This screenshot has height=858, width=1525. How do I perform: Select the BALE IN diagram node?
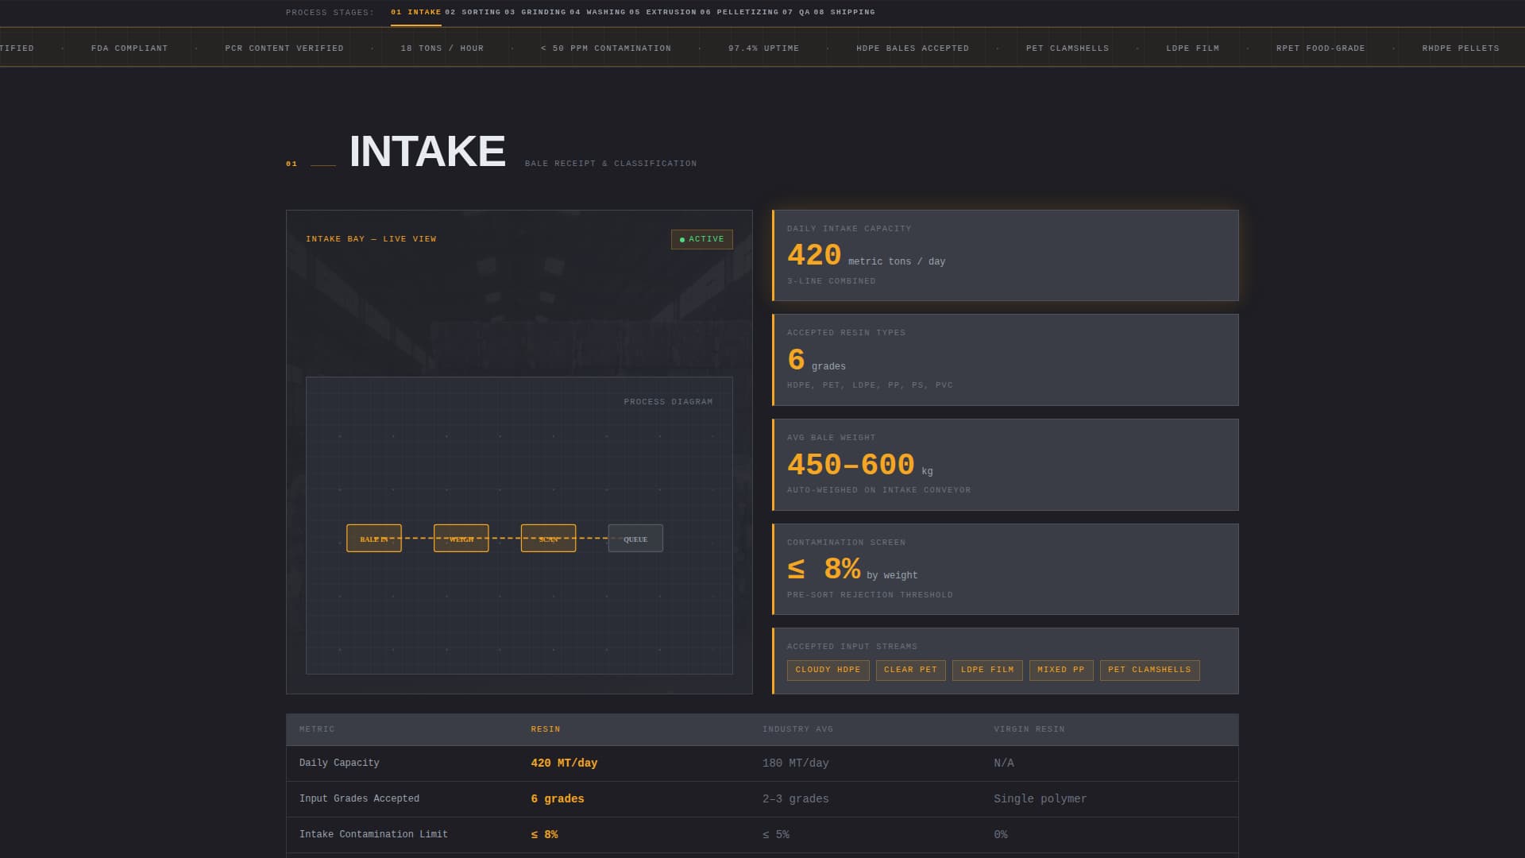tap(374, 539)
